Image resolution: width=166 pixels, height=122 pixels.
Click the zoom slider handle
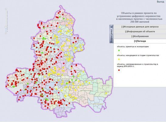point(6,27)
